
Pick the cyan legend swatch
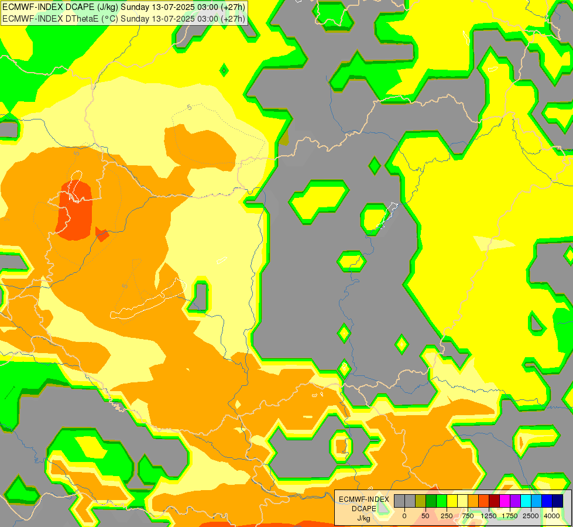pos(526,501)
